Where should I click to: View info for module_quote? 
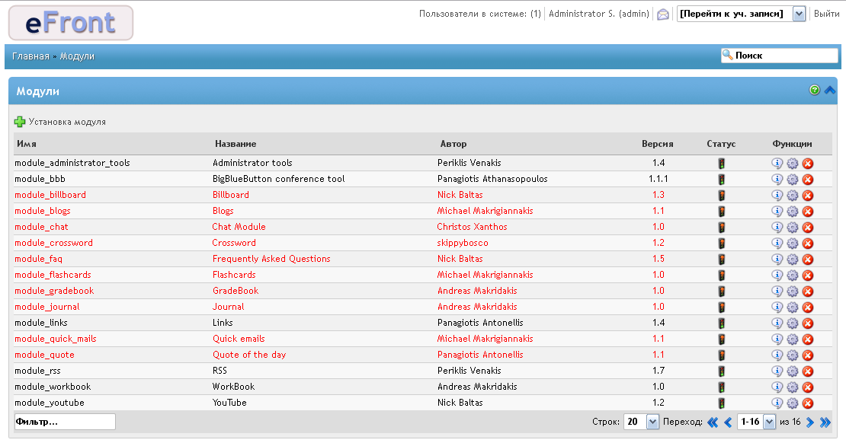point(777,355)
